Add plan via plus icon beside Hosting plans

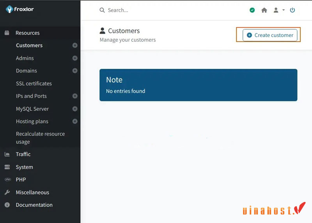coord(75,121)
